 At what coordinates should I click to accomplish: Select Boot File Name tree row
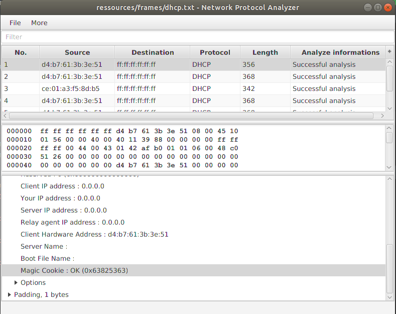coord(194,259)
